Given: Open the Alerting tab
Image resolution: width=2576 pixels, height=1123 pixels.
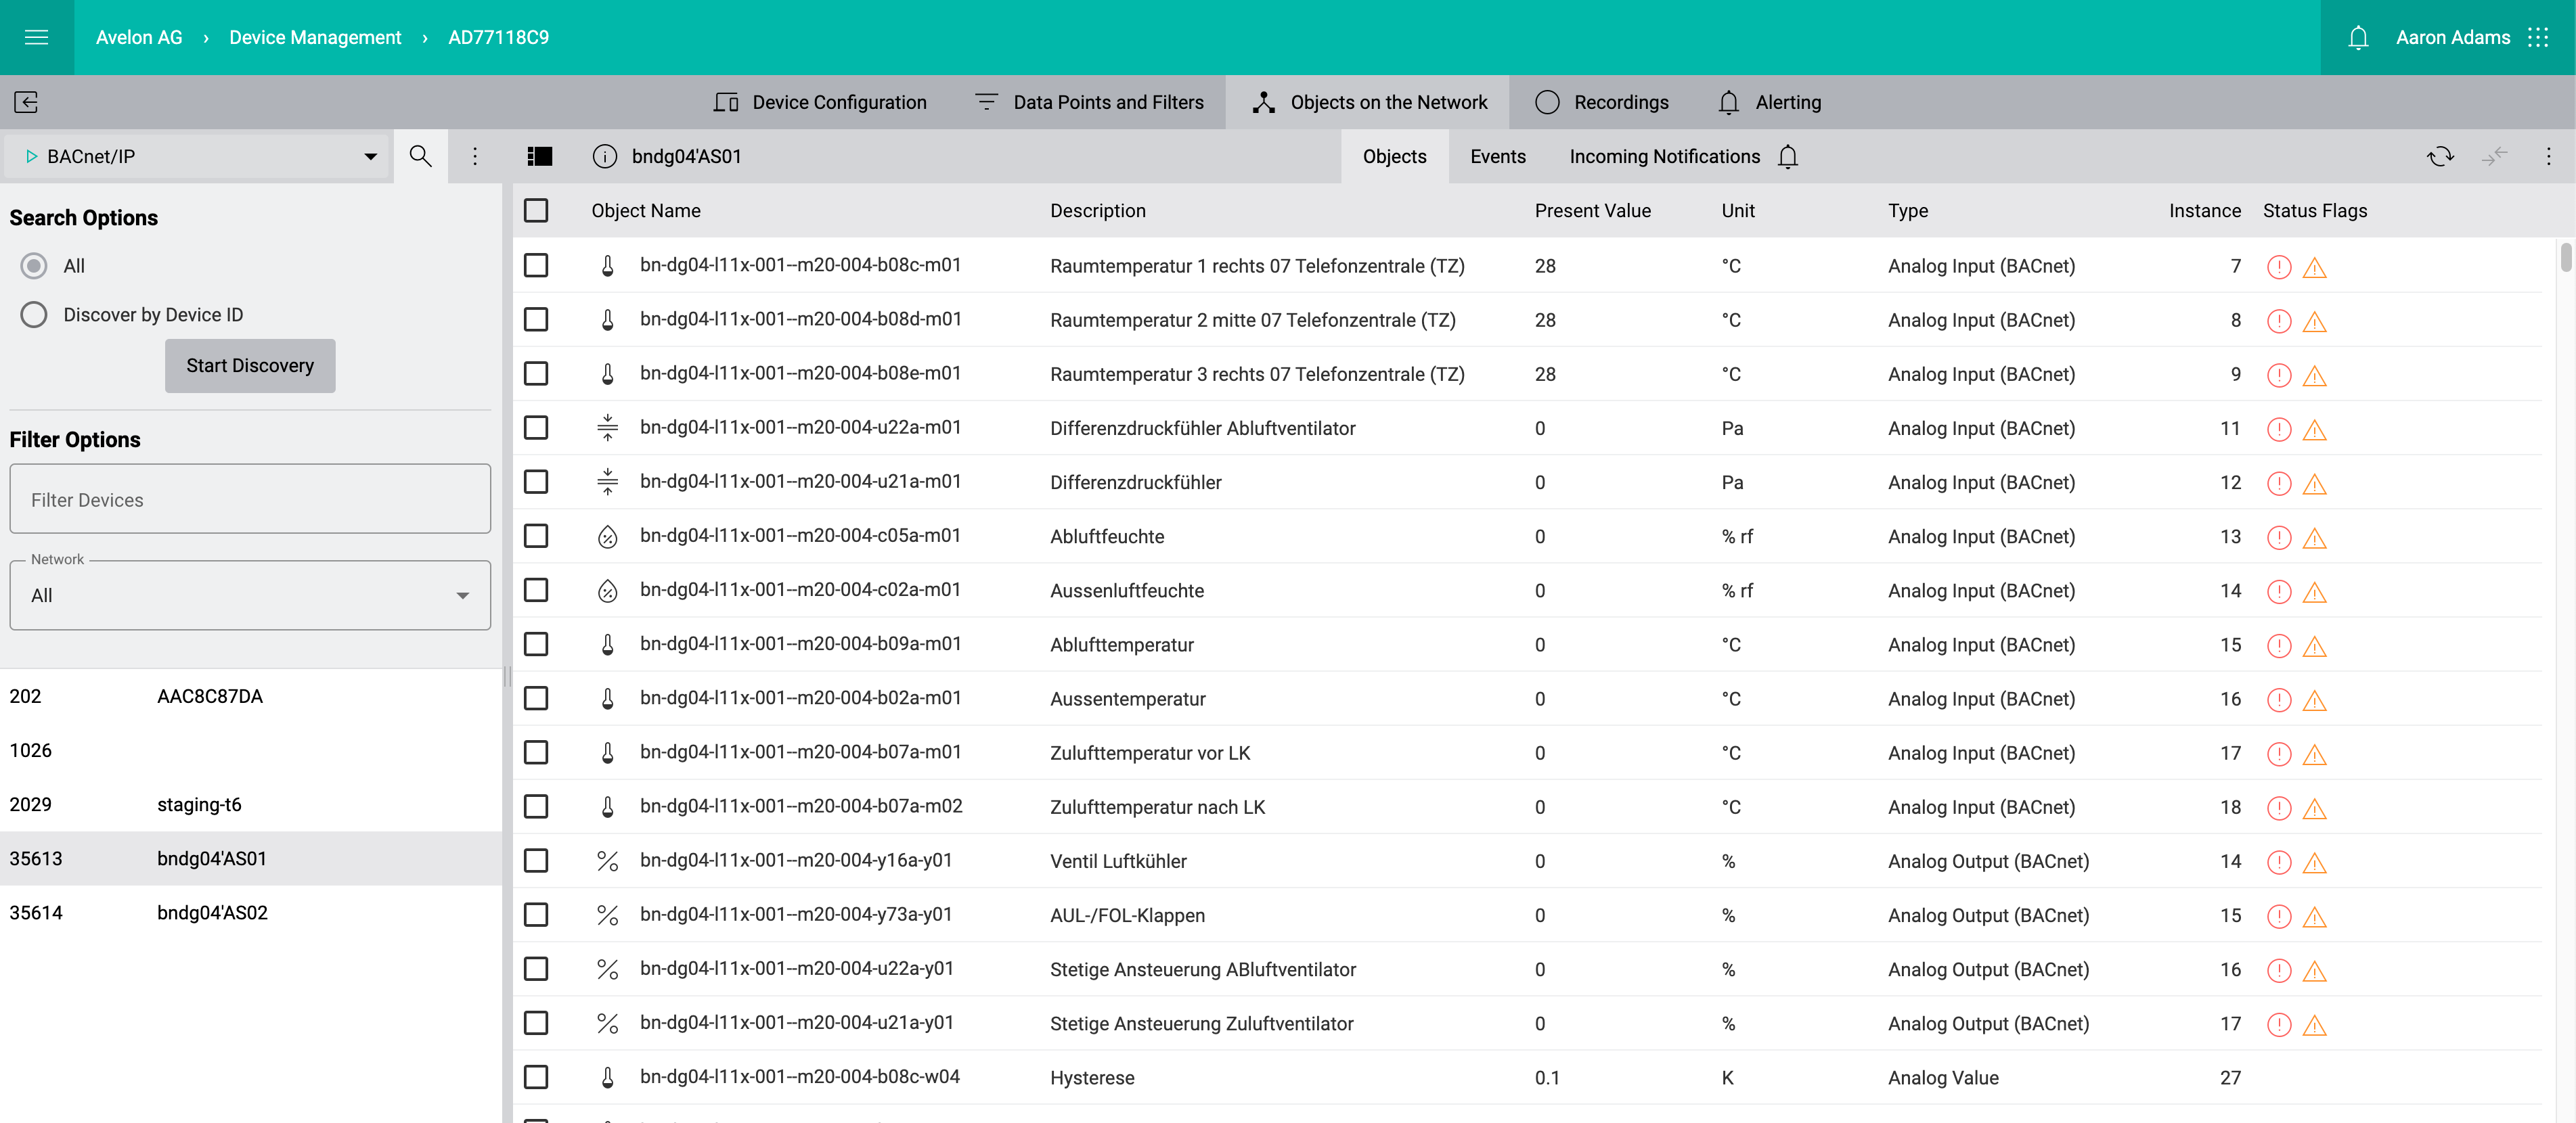Looking at the screenshot, I should point(1769,102).
